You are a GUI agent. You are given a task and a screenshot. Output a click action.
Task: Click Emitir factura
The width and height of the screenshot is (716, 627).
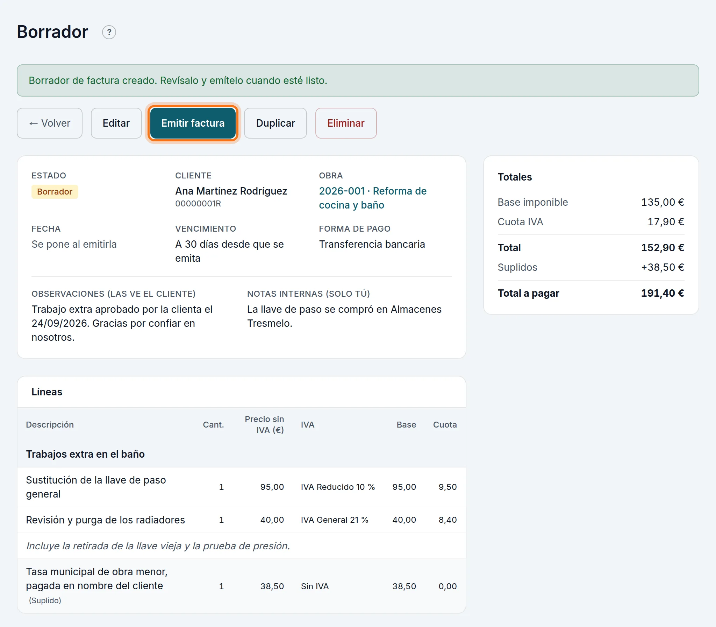pyautogui.click(x=193, y=123)
